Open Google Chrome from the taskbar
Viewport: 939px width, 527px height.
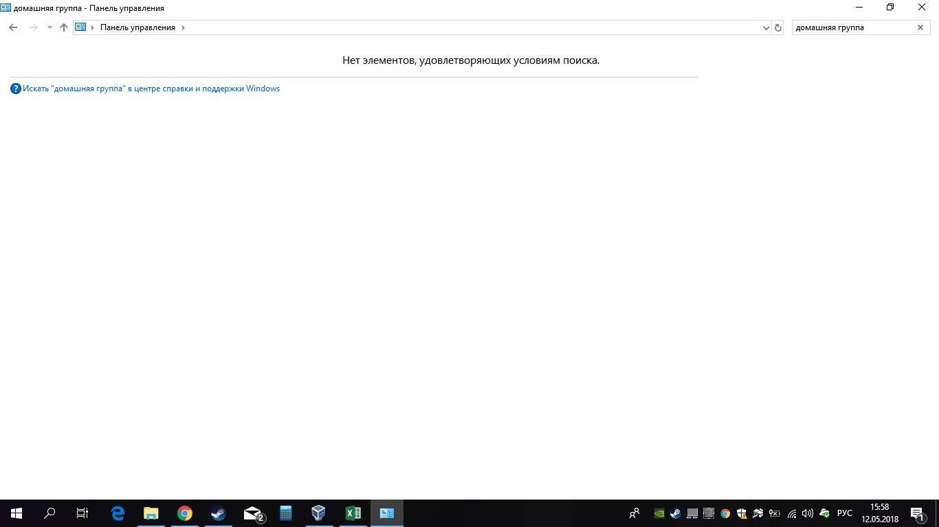click(184, 513)
